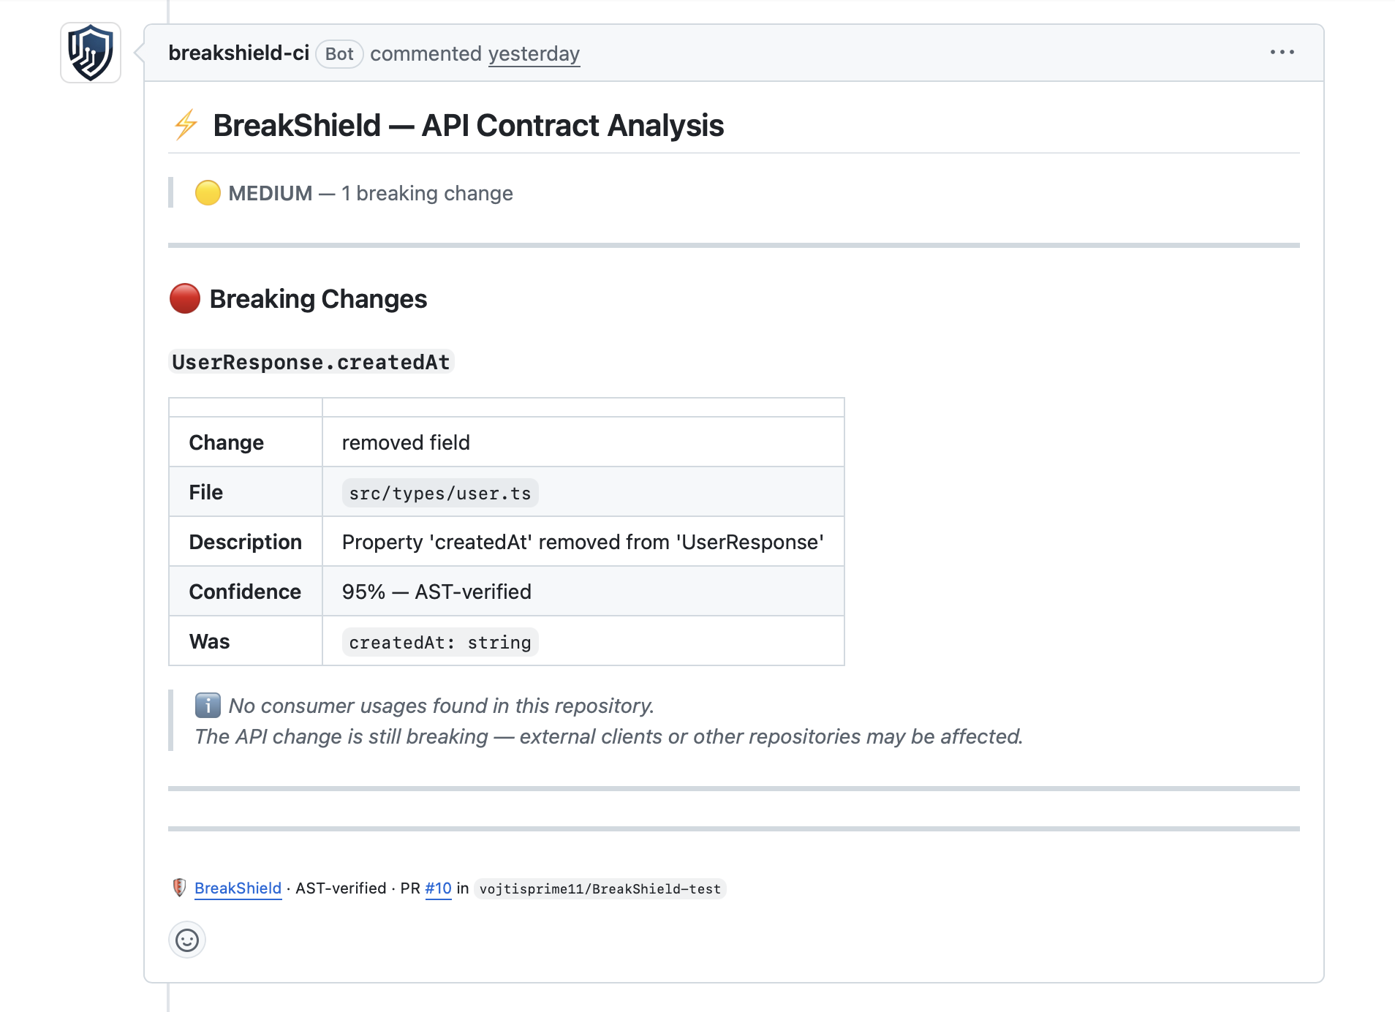Click the src/types/user.ts file path
This screenshot has width=1395, height=1012.
440,494
